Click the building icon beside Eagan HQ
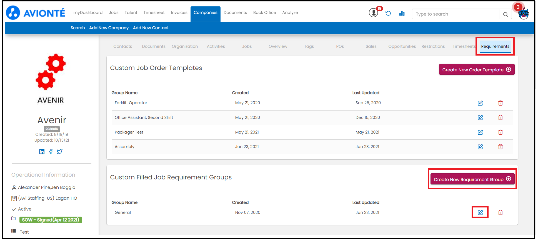Screen dimensions: 538x243 click(14, 198)
